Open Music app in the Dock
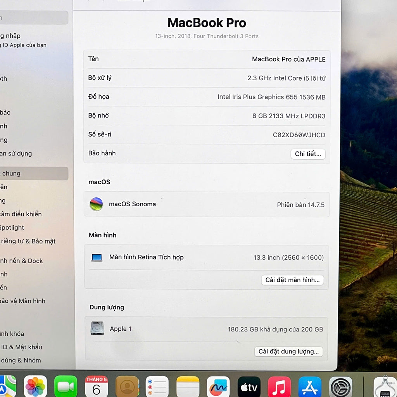The height and width of the screenshot is (397, 397). (x=279, y=387)
